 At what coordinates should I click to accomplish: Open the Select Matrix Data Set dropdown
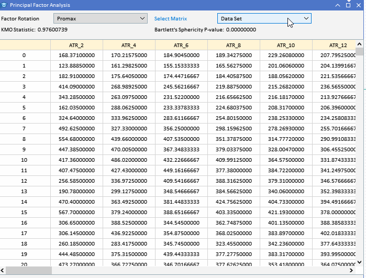[x=264, y=18]
